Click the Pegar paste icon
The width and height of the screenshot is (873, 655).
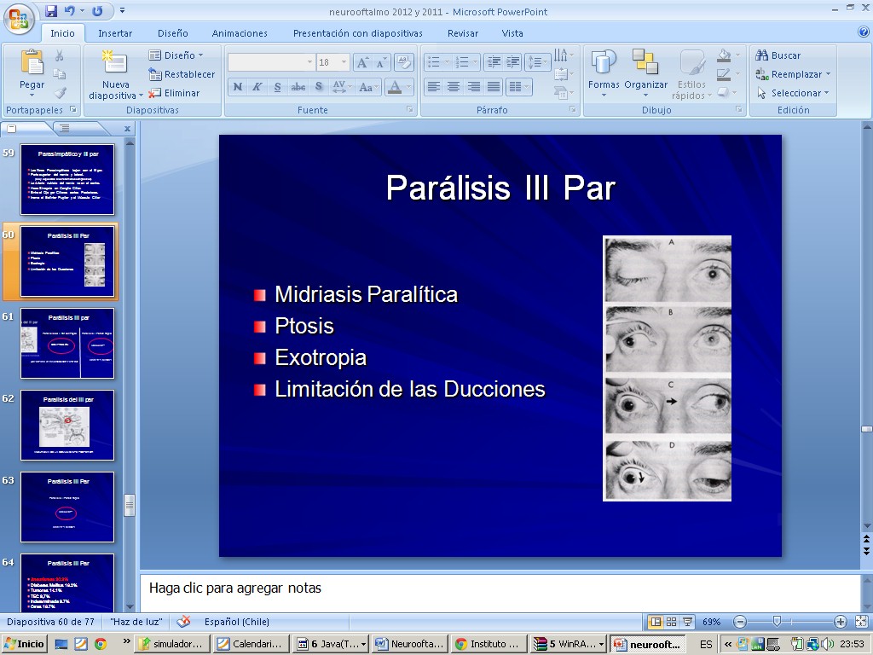[32, 64]
